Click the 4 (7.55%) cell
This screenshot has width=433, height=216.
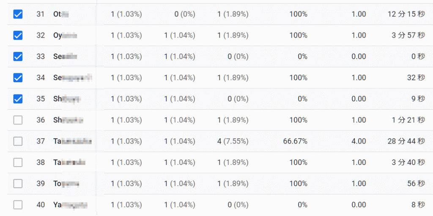(233, 141)
